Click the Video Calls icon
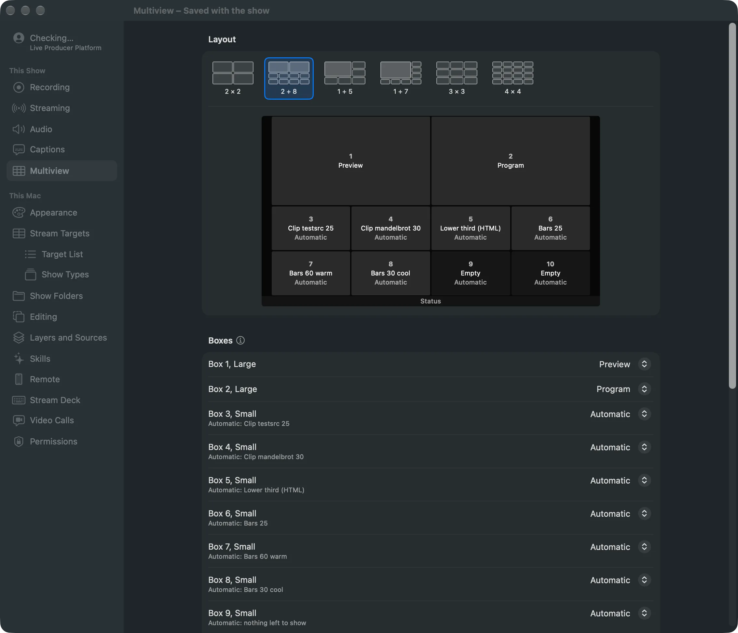This screenshot has height=633, width=738. (x=19, y=421)
